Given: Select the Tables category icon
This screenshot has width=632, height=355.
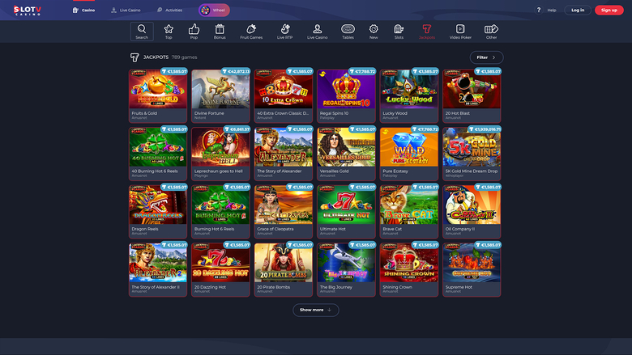Looking at the screenshot, I should coord(348,32).
